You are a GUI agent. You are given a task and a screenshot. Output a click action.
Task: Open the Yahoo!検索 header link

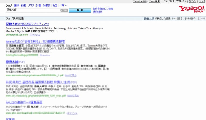tap(154, 1)
